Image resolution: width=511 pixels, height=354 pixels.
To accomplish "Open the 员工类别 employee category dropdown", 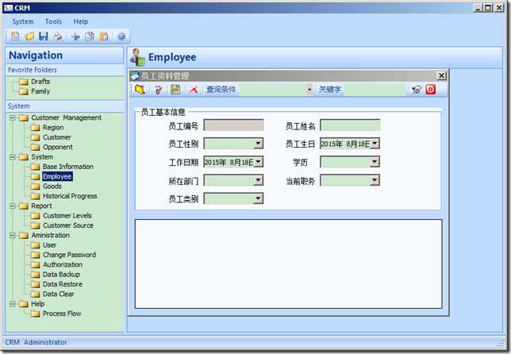I will (x=258, y=198).
